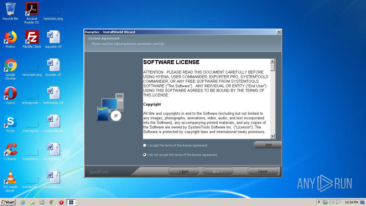This screenshot has height=206, width=366.
Task: Click the volume speaker tray icon
Action: 332,202
